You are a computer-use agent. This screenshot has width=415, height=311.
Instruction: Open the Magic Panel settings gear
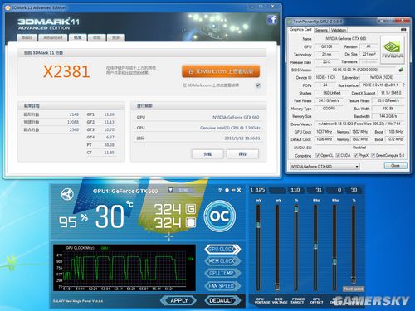(227, 190)
